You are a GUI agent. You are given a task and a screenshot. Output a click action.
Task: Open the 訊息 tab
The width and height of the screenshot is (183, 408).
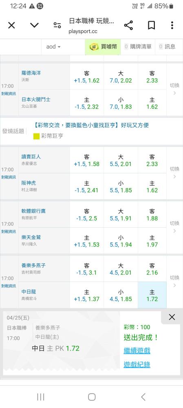tap(168, 47)
